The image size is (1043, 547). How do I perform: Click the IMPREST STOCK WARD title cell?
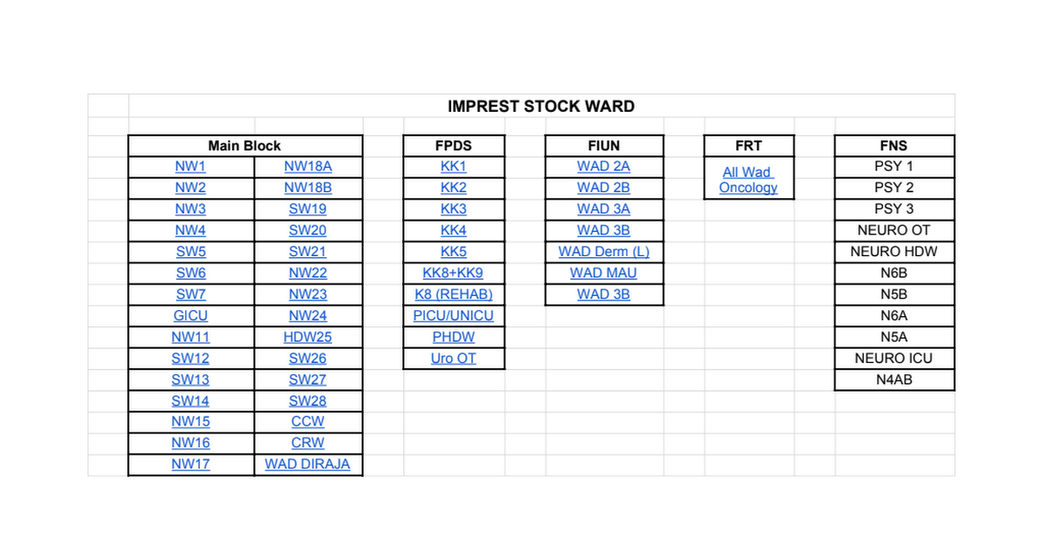pyautogui.click(x=541, y=107)
